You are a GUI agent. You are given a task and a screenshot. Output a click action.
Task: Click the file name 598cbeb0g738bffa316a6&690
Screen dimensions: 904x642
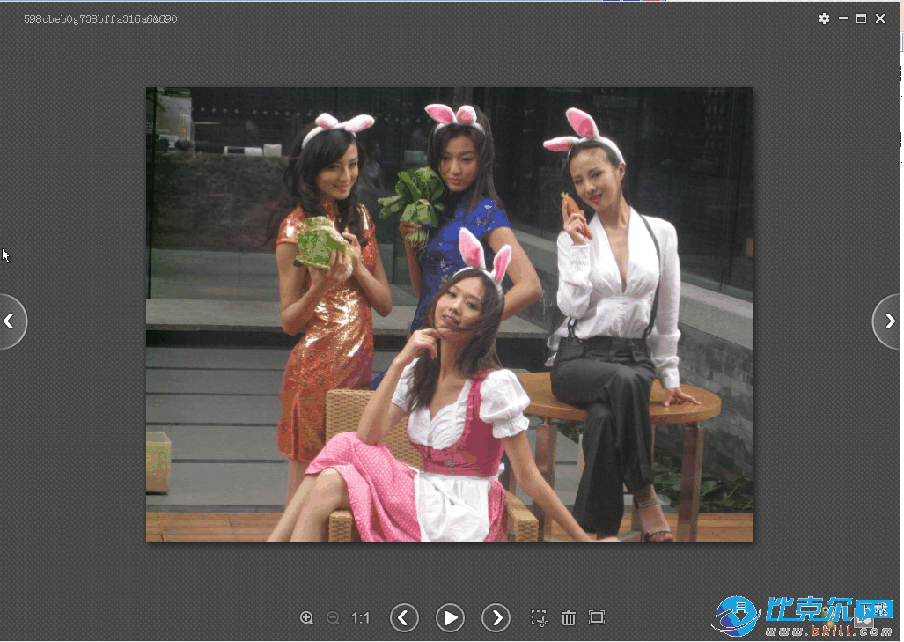(x=100, y=18)
